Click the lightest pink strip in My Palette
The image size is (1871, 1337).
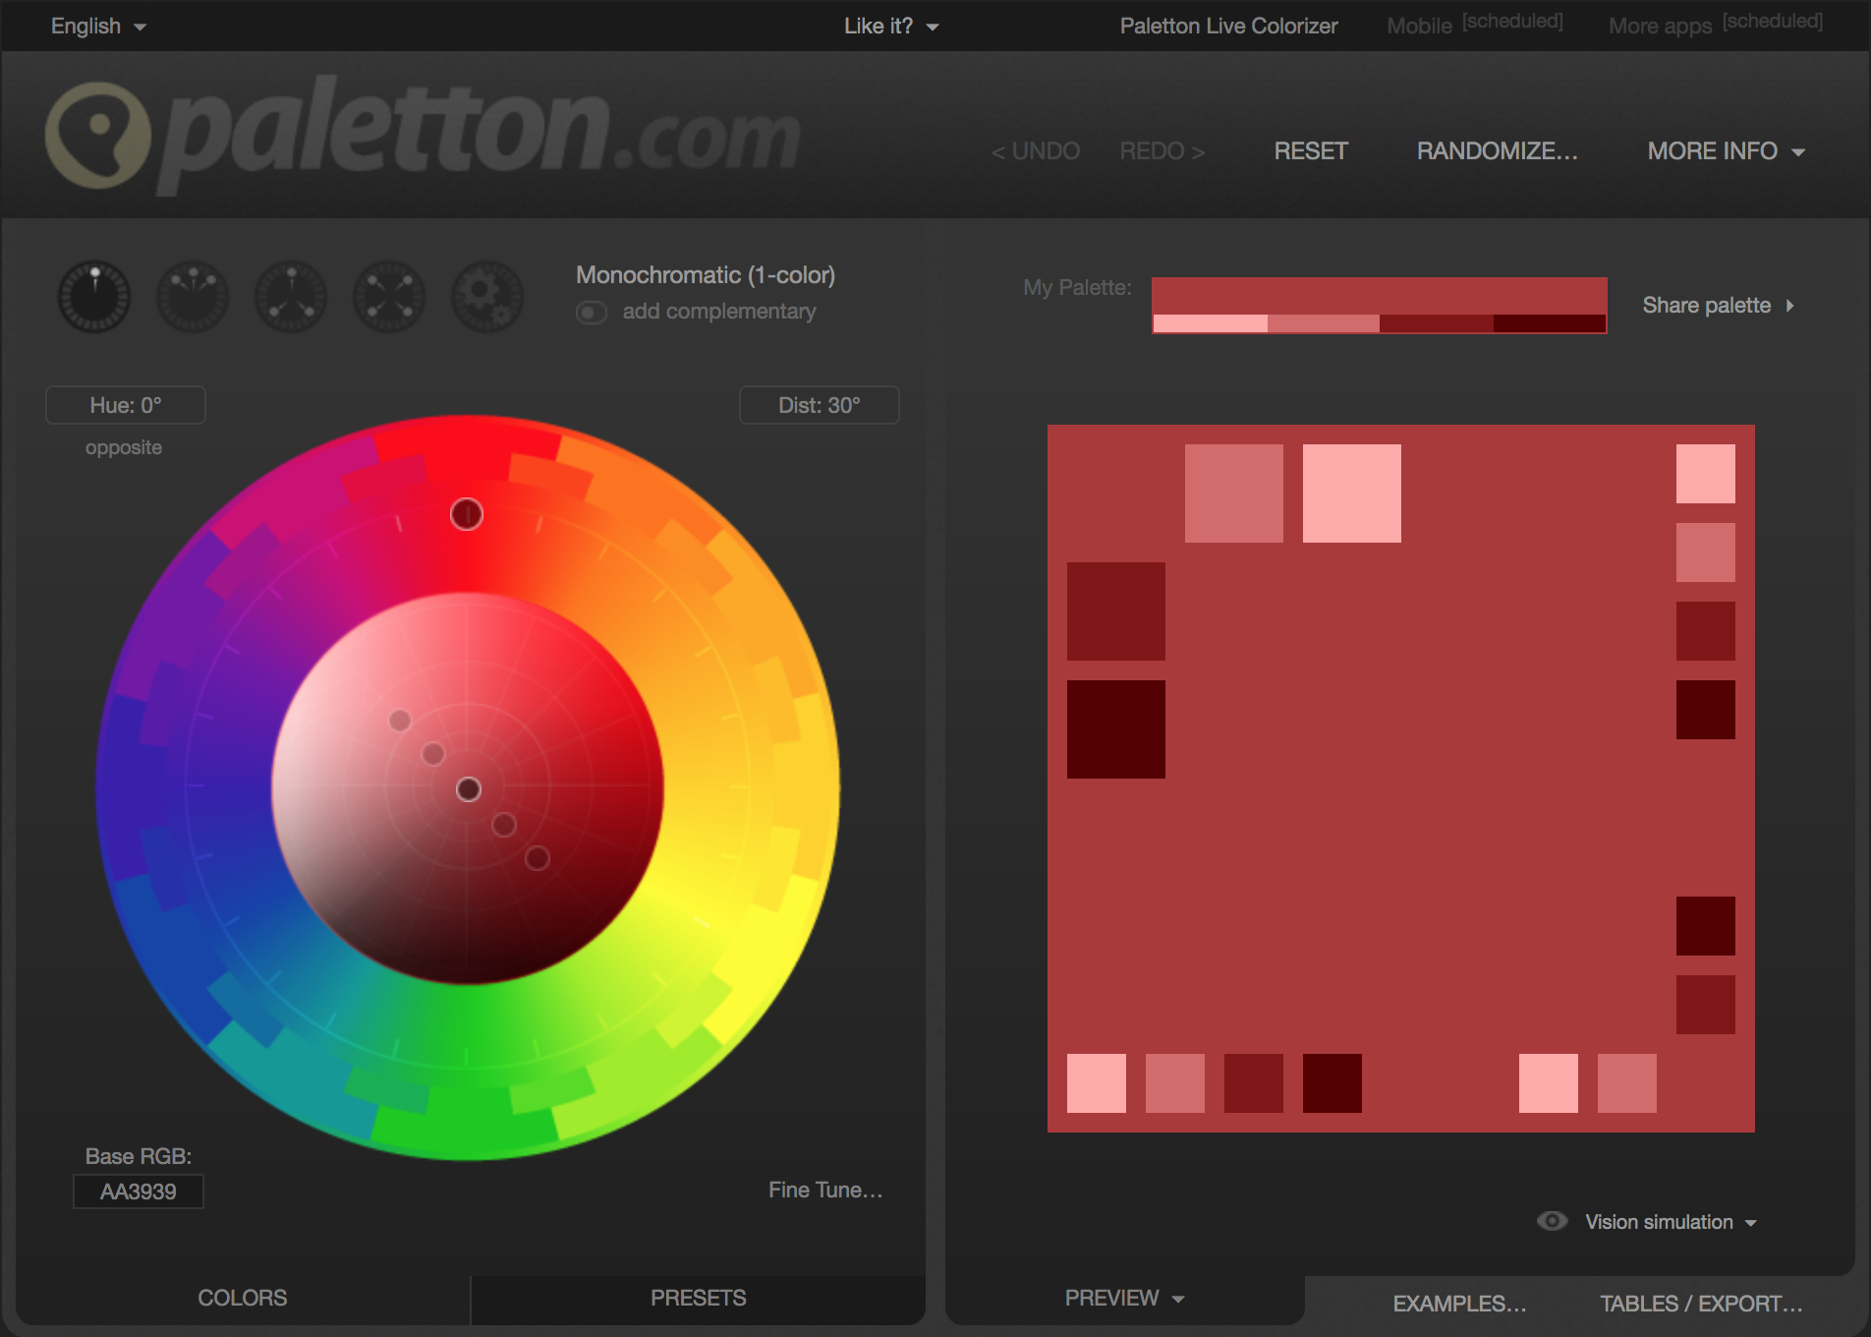point(1210,323)
